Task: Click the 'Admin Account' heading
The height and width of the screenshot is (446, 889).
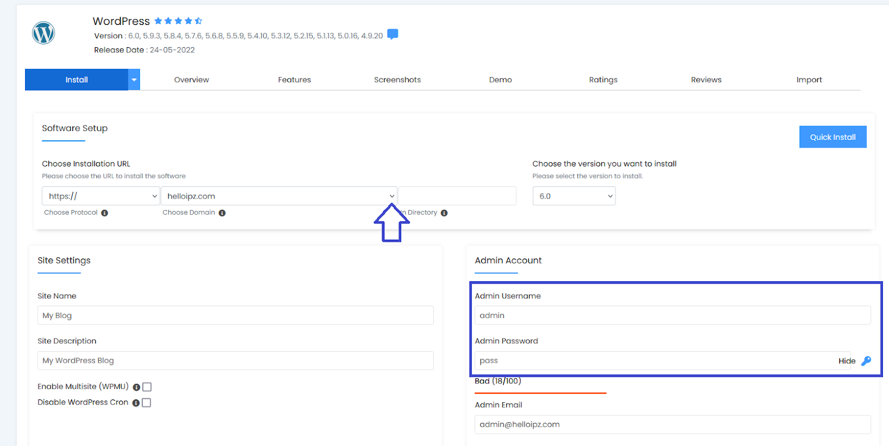Action: click(x=508, y=261)
